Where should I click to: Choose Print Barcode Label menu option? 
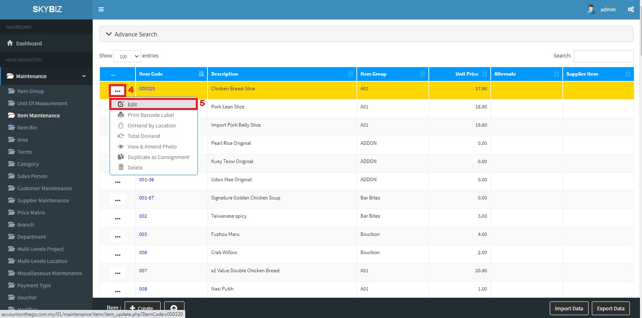point(150,115)
